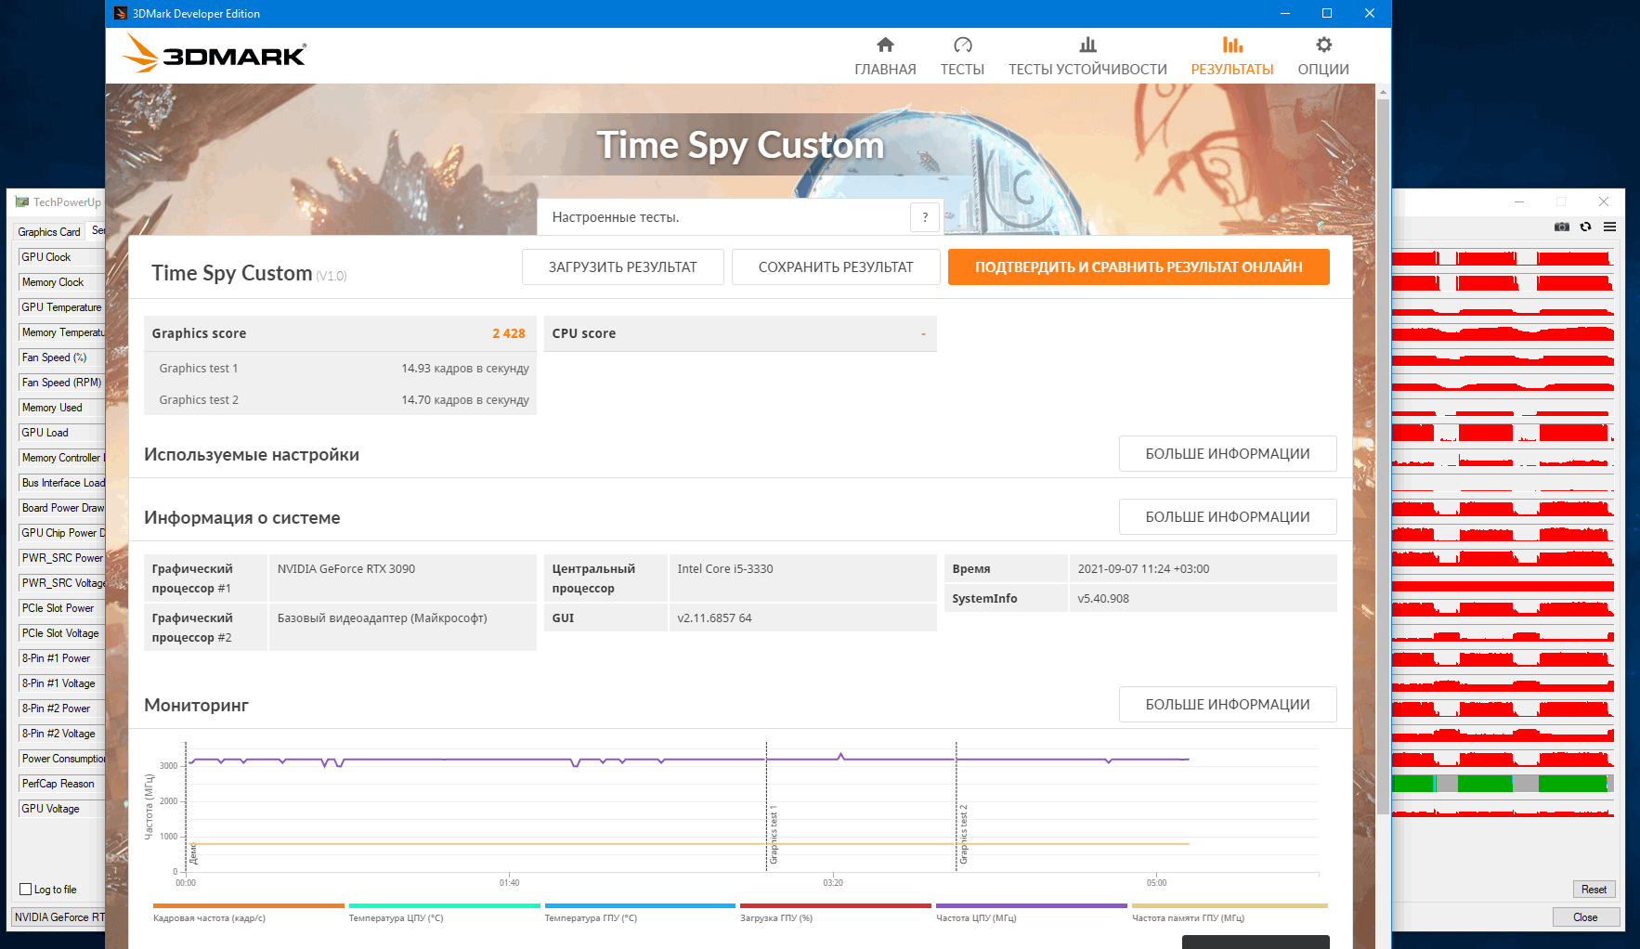
Task: Click the Температура ГПУ blue legend swatch
Action: 640,905
